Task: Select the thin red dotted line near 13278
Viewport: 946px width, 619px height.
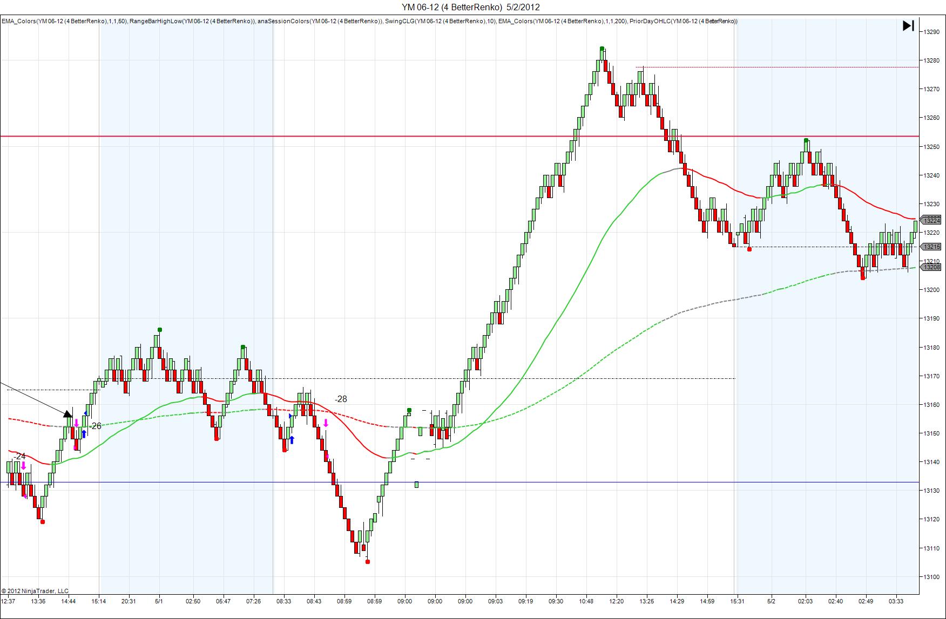Action: [778, 67]
